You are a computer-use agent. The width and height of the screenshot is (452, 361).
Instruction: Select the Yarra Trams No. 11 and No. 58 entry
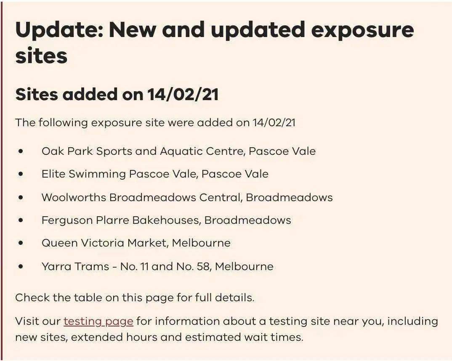(x=157, y=266)
